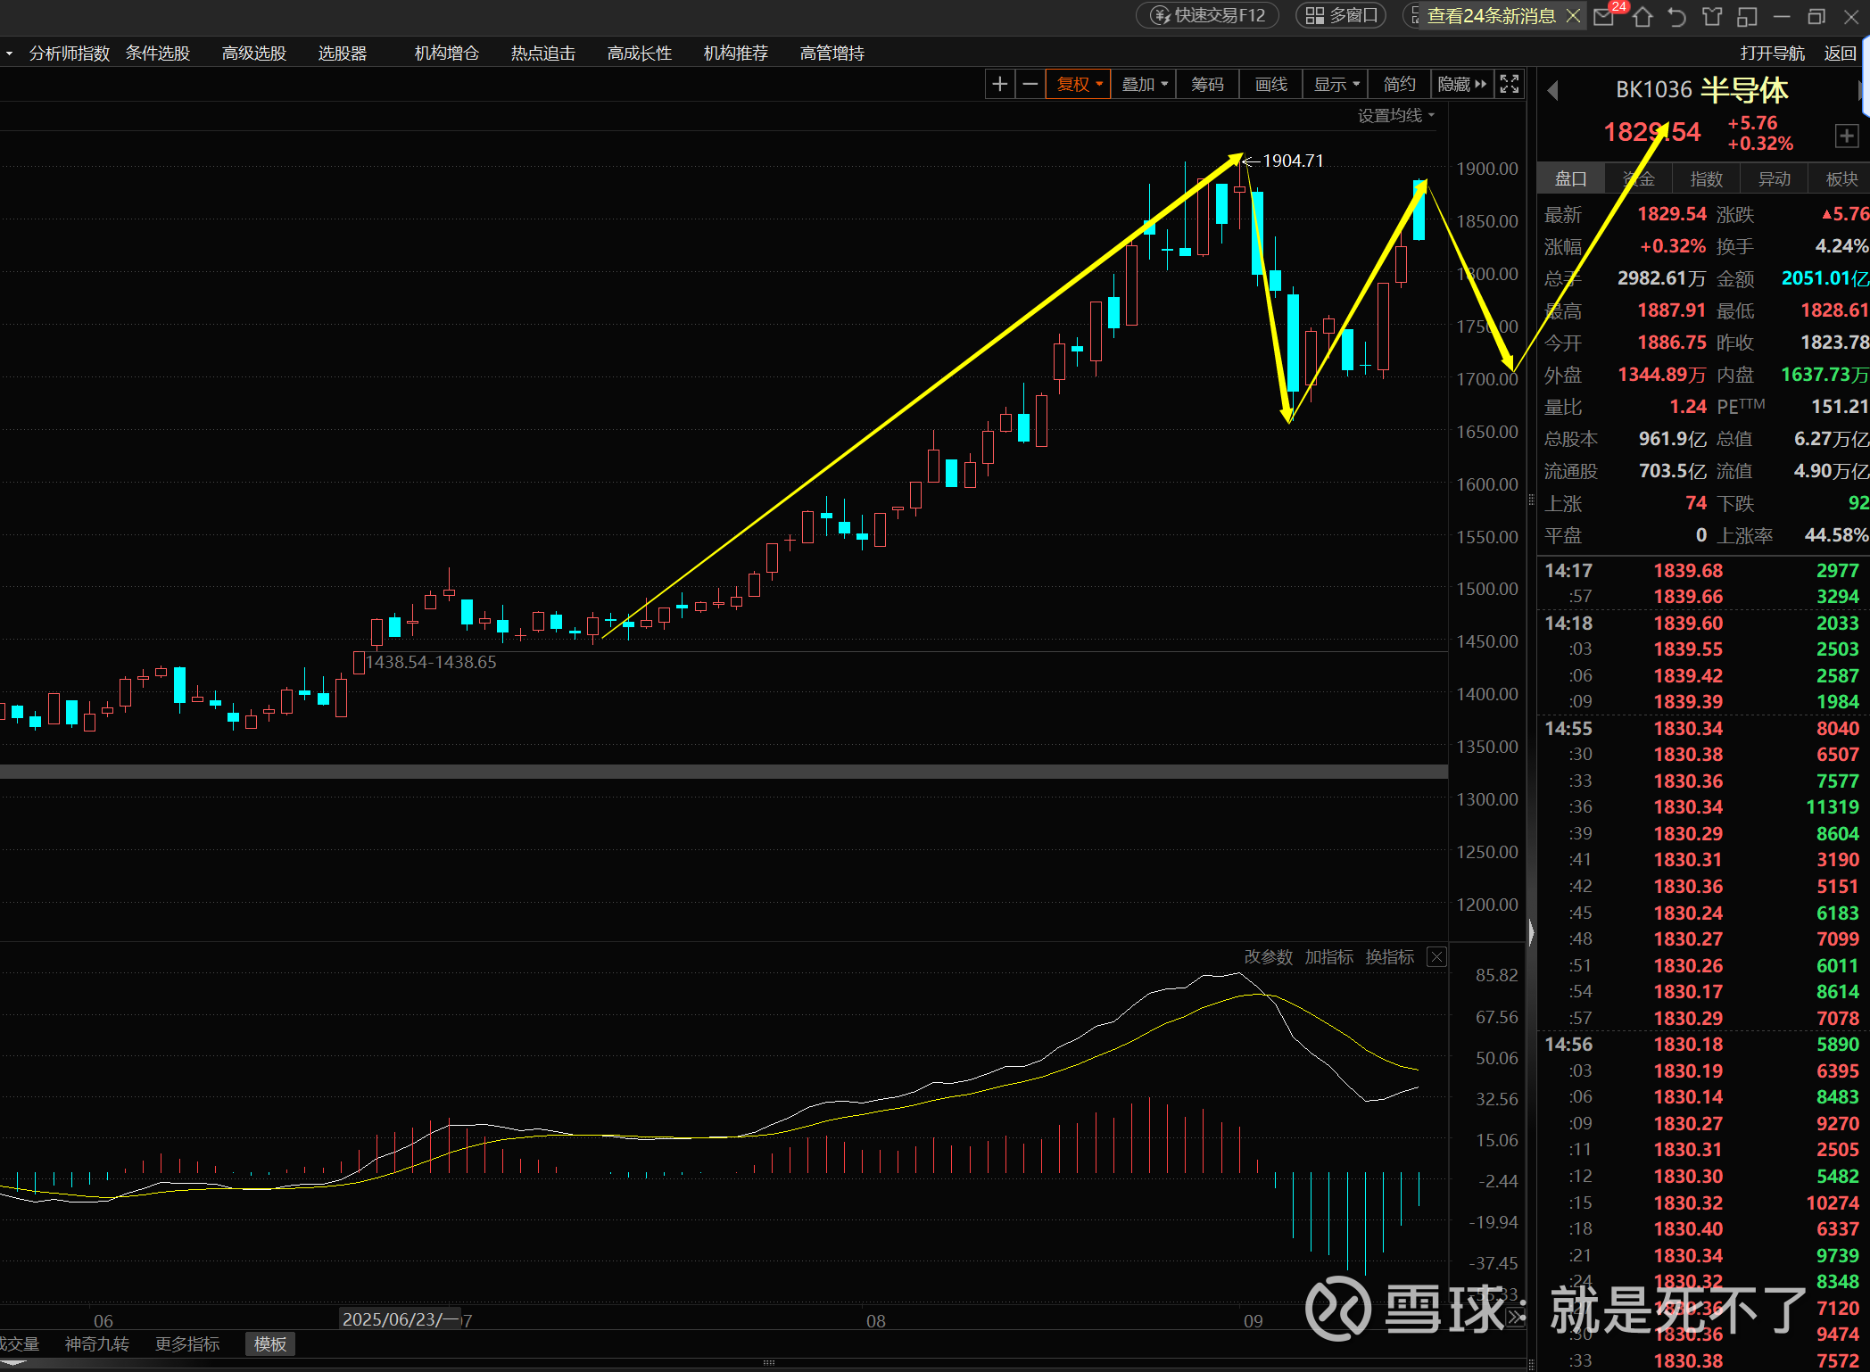The image size is (1870, 1372).
Task: Click 快速交易F12 button
Action: tap(1208, 15)
